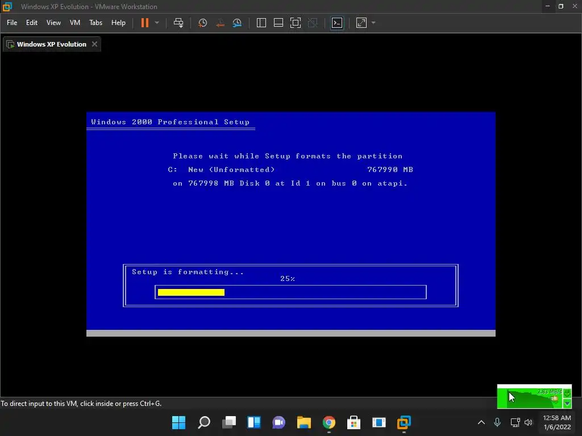Open the Tabs menu
The image size is (582, 436).
pyautogui.click(x=95, y=23)
